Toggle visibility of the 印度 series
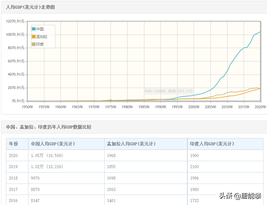The image size is (267, 205). tap(40, 43)
